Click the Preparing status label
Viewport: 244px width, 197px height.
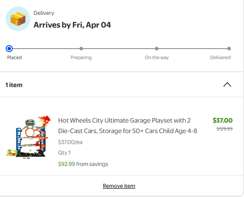[x=81, y=58]
